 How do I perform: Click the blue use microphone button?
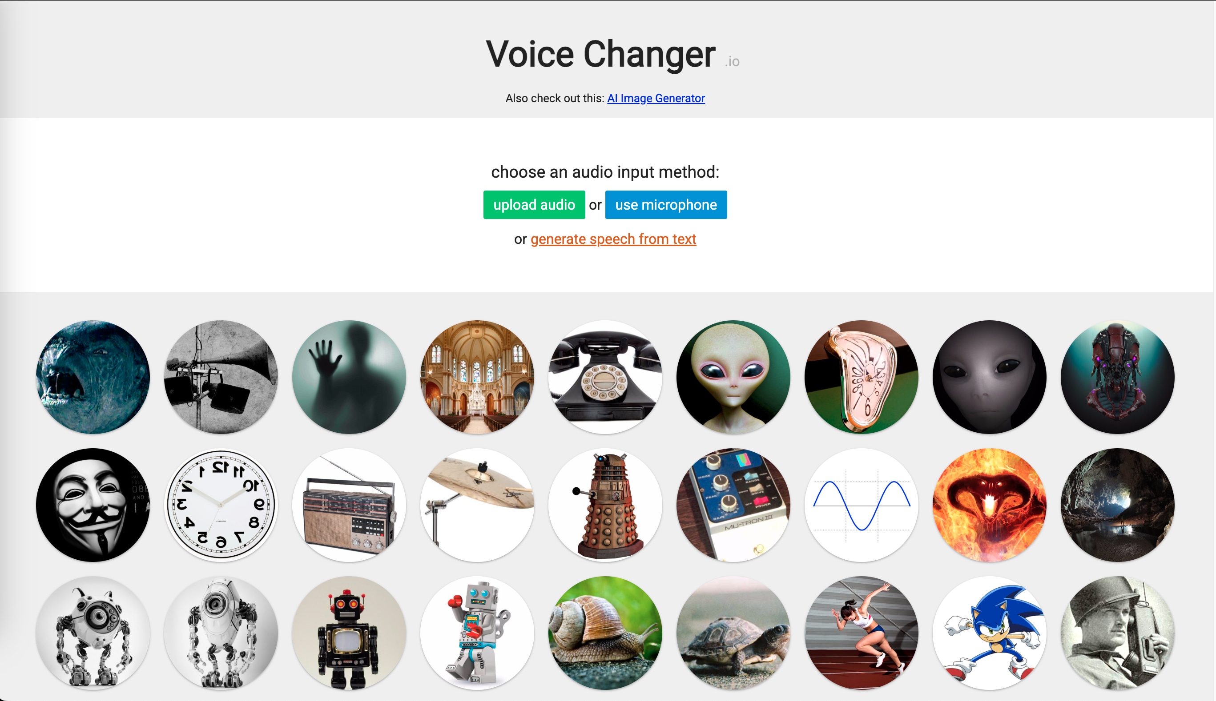(666, 205)
